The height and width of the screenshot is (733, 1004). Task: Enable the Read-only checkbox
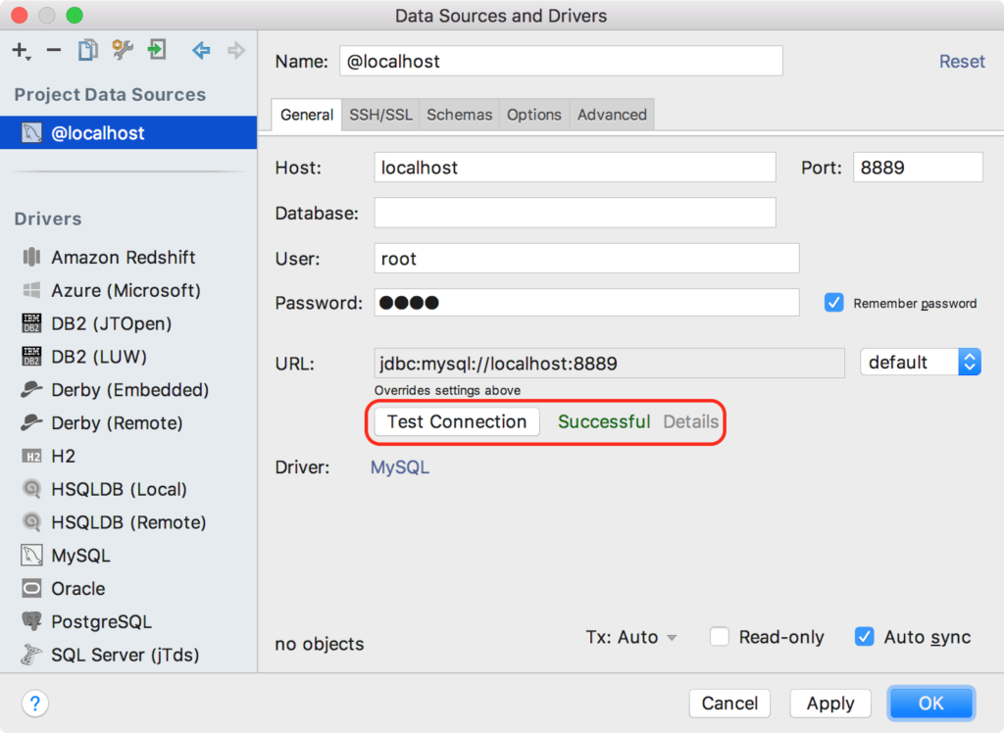click(x=719, y=637)
